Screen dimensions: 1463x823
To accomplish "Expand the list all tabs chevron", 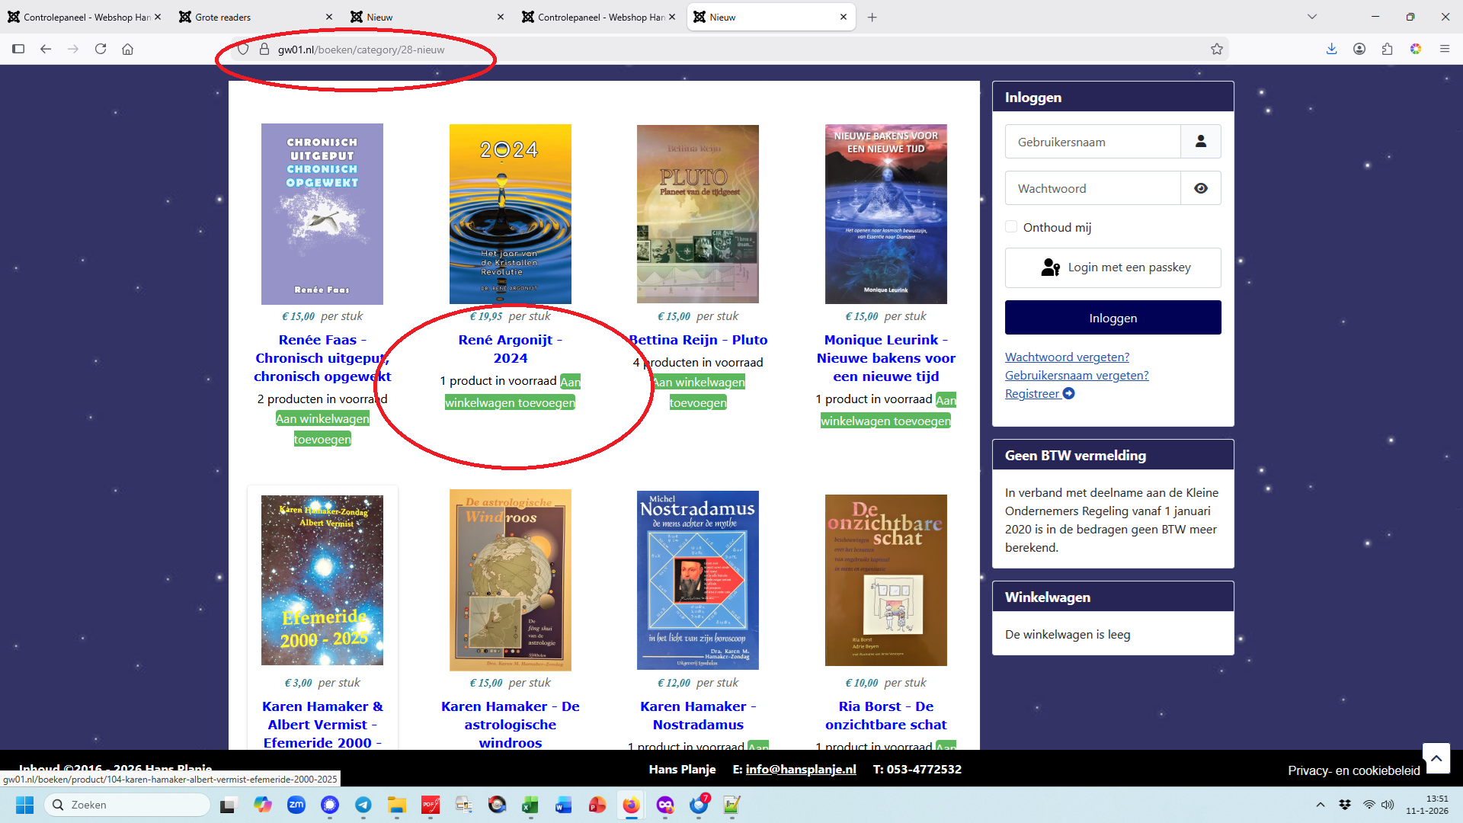I will pos(1312,17).
